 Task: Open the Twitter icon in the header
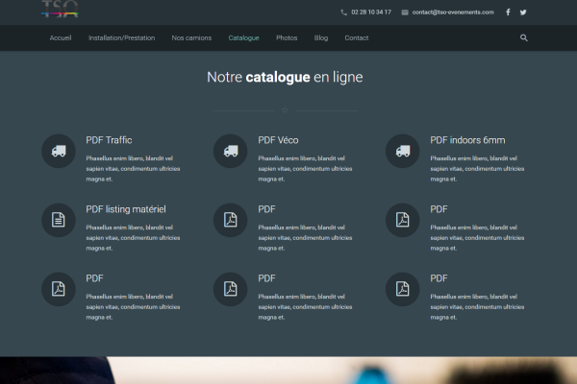523,12
